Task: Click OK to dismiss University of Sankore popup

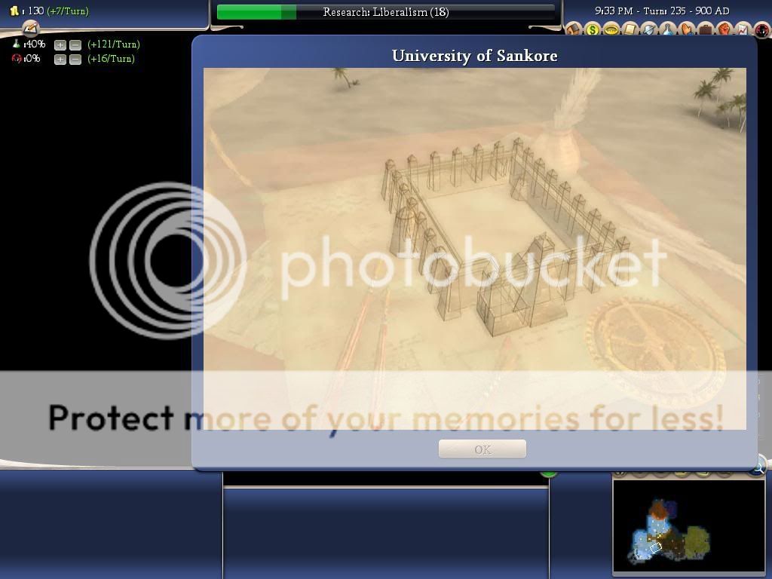Action: (482, 449)
